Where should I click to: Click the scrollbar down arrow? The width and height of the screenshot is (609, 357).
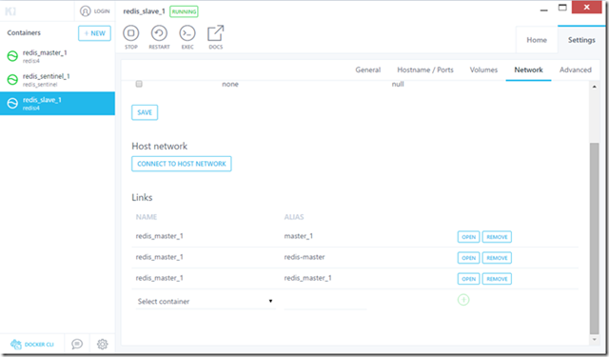tap(594, 340)
